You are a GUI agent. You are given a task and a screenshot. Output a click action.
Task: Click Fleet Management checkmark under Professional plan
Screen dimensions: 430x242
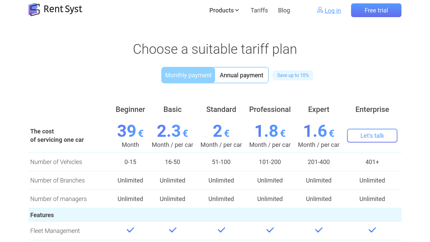click(270, 230)
